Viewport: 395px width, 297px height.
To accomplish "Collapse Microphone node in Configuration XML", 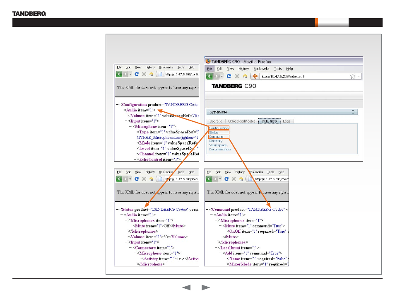I will (130, 127).
